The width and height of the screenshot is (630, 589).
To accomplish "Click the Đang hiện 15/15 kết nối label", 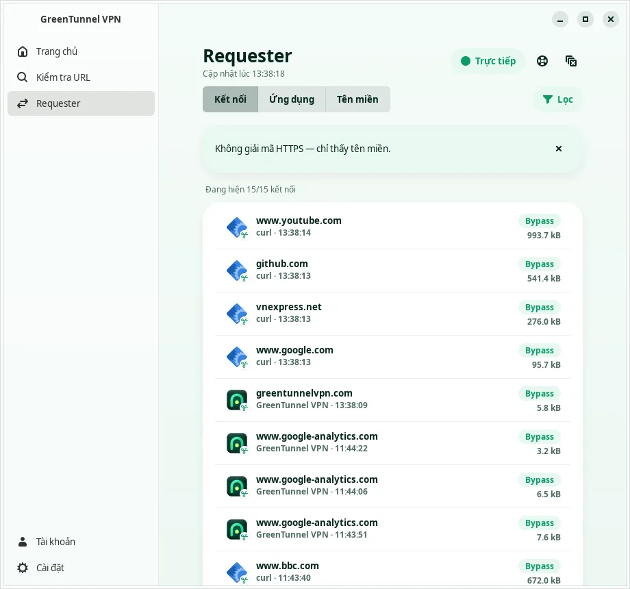I will point(251,189).
